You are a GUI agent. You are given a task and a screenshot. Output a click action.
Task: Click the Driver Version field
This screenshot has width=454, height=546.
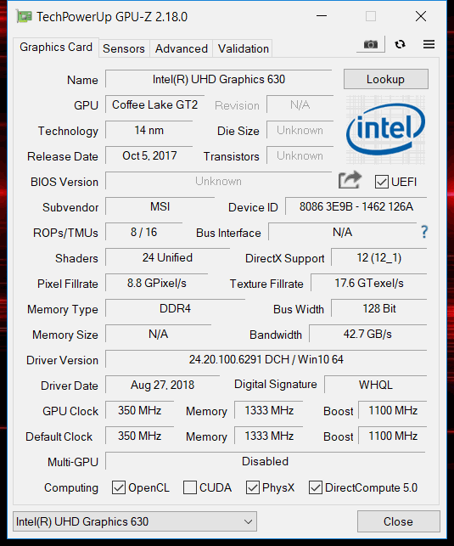tap(266, 359)
